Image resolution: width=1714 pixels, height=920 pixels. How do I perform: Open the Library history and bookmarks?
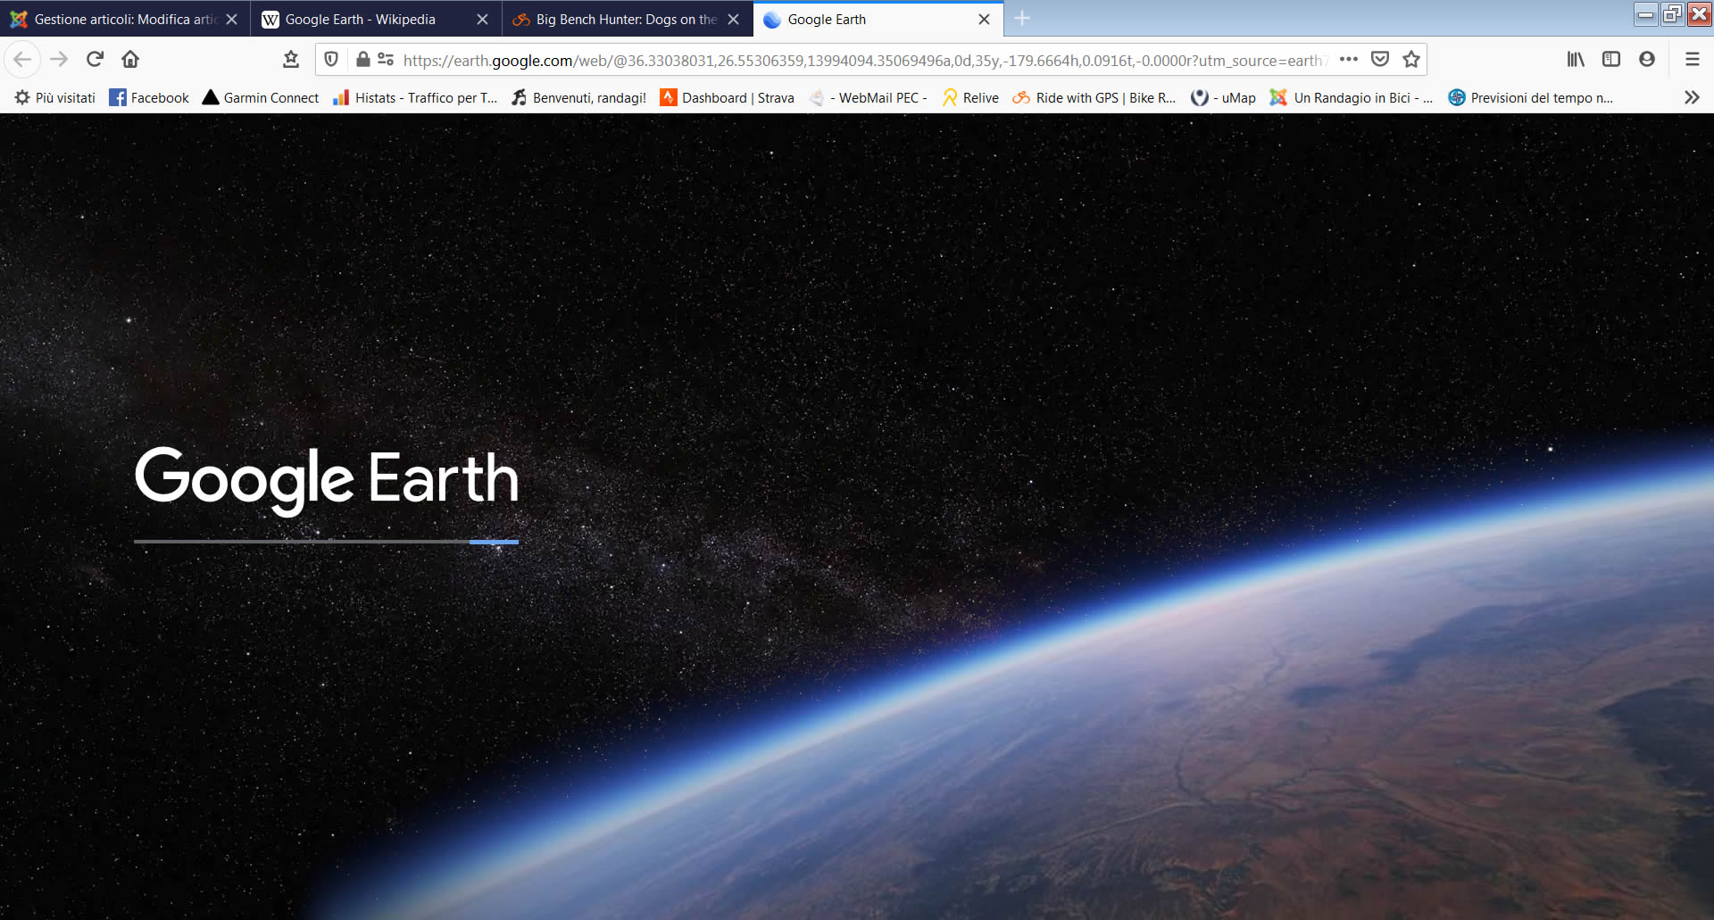pyautogui.click(x=1576, y=60)
